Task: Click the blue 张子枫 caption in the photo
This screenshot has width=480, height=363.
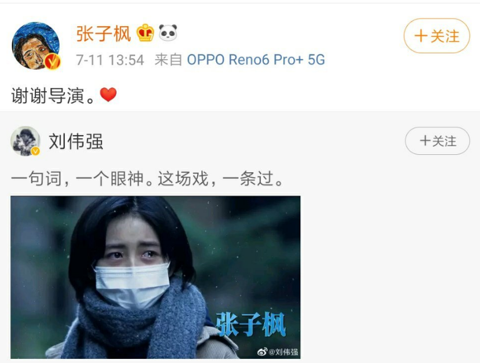Action: coord(250,325)
